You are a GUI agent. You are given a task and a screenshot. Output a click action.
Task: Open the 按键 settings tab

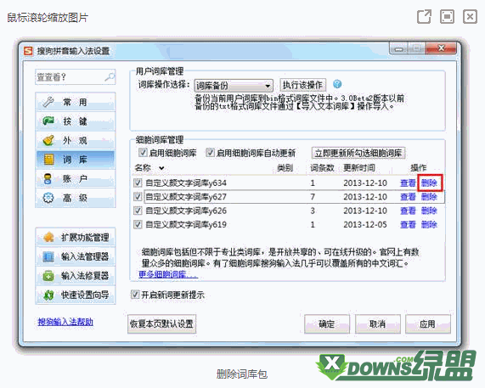click(75, 121)
